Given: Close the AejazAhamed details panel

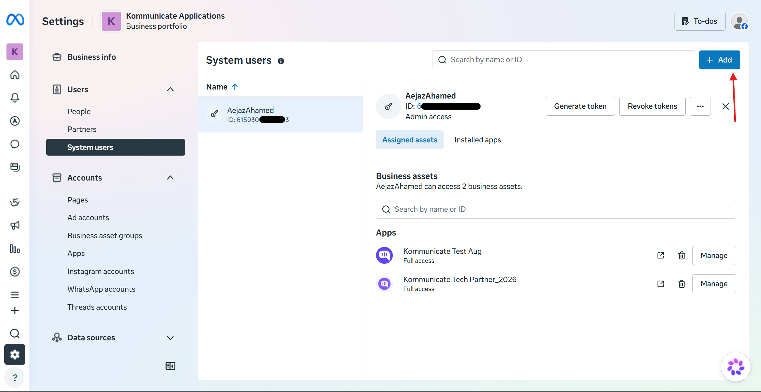Looking at the screenshot, I should 726,106.
